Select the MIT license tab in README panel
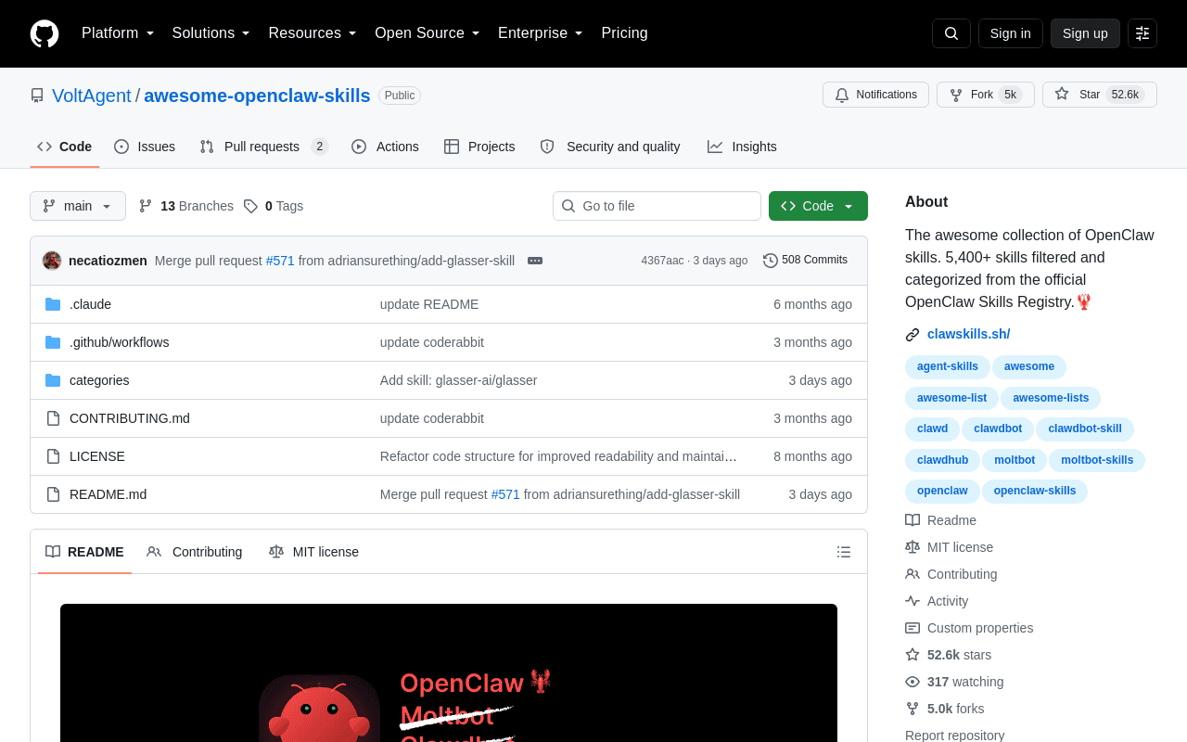The height and width of the screenshot is (742, 1187). pyautogui.click(x=313, y=552)
